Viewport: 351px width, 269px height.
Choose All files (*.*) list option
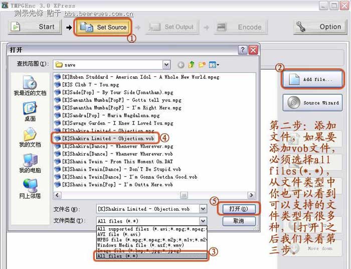coord(152,256)
